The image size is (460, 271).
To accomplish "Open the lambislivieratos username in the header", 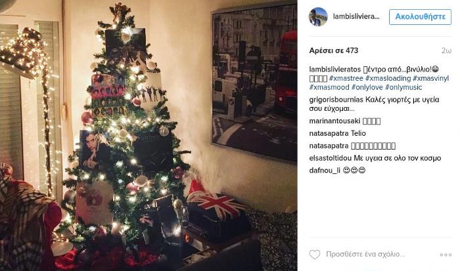I will 356,16.
